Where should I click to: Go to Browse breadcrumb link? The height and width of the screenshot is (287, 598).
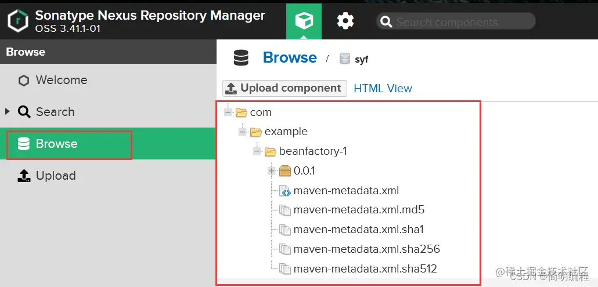(x=290, y=58)
